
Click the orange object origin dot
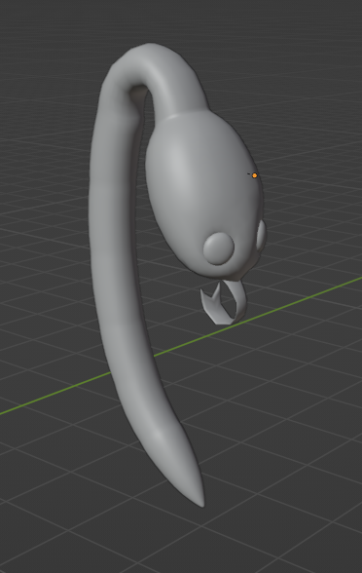coord(254,175)
